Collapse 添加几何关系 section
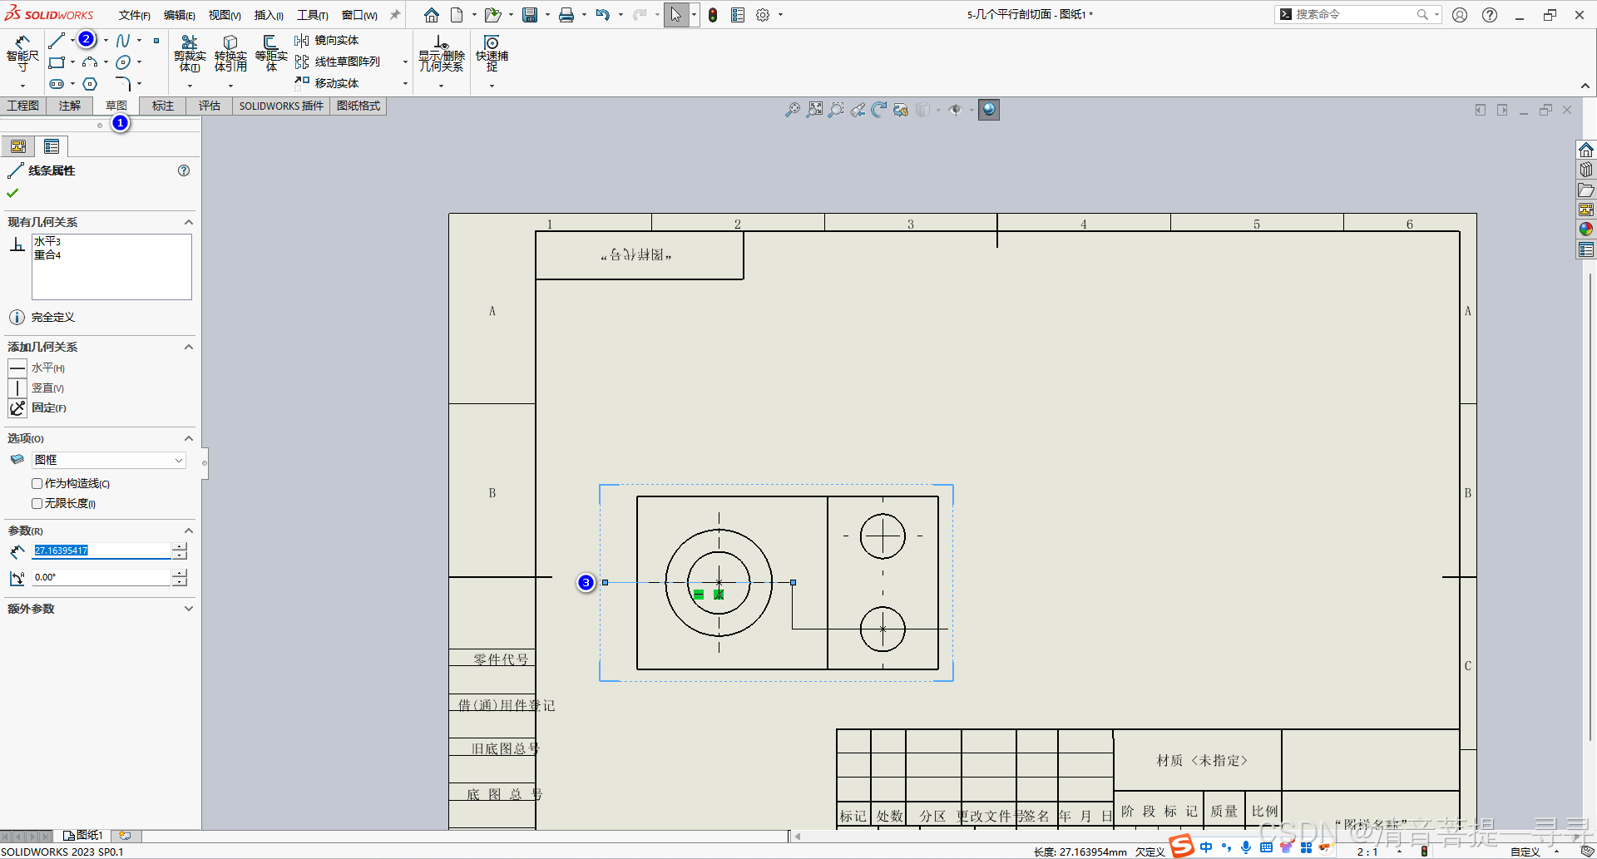Viewport: 1597px width, 859px height. 189,347
